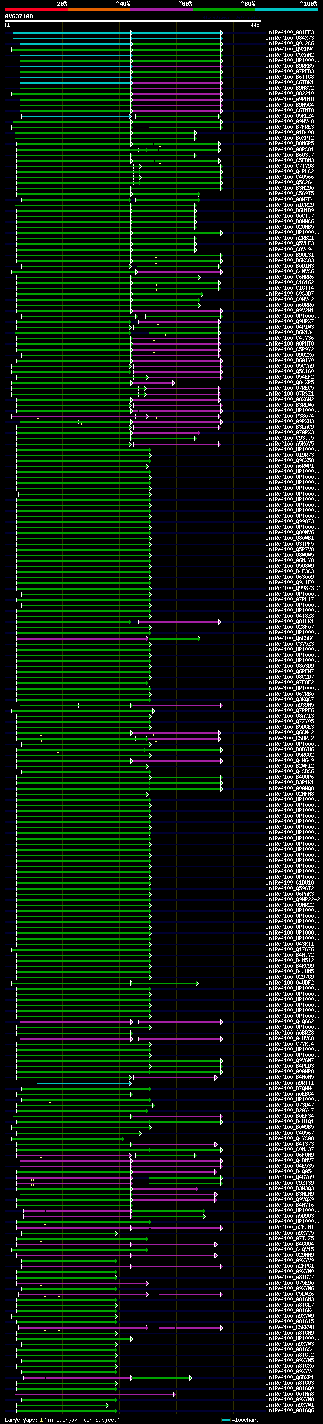
Task: Select the UniRef100_A5K0Y5 label
Action: pos(290,444)
